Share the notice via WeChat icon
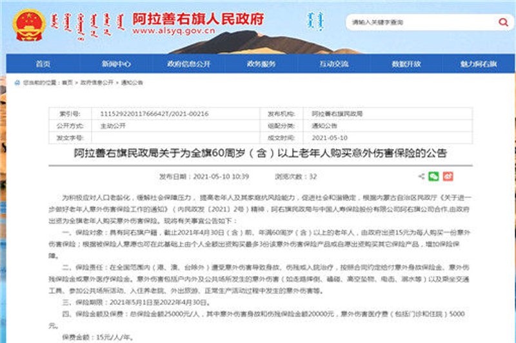Viewport: 516px width, 343px height. tap(433, 176)
